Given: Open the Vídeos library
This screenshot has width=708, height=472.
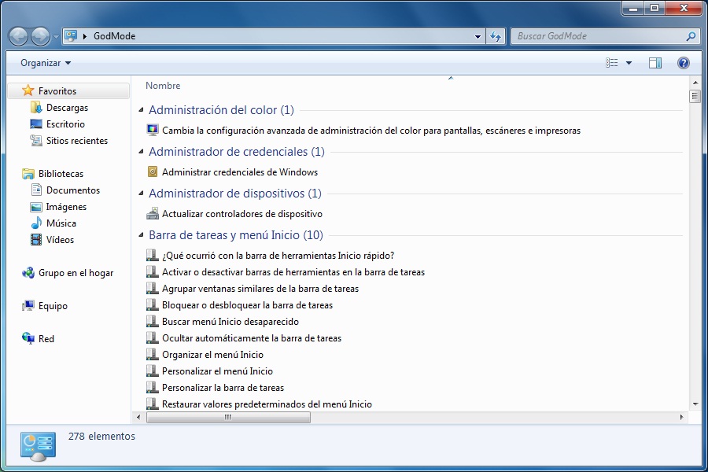Looking at the screenshot, I should point(60,240).
